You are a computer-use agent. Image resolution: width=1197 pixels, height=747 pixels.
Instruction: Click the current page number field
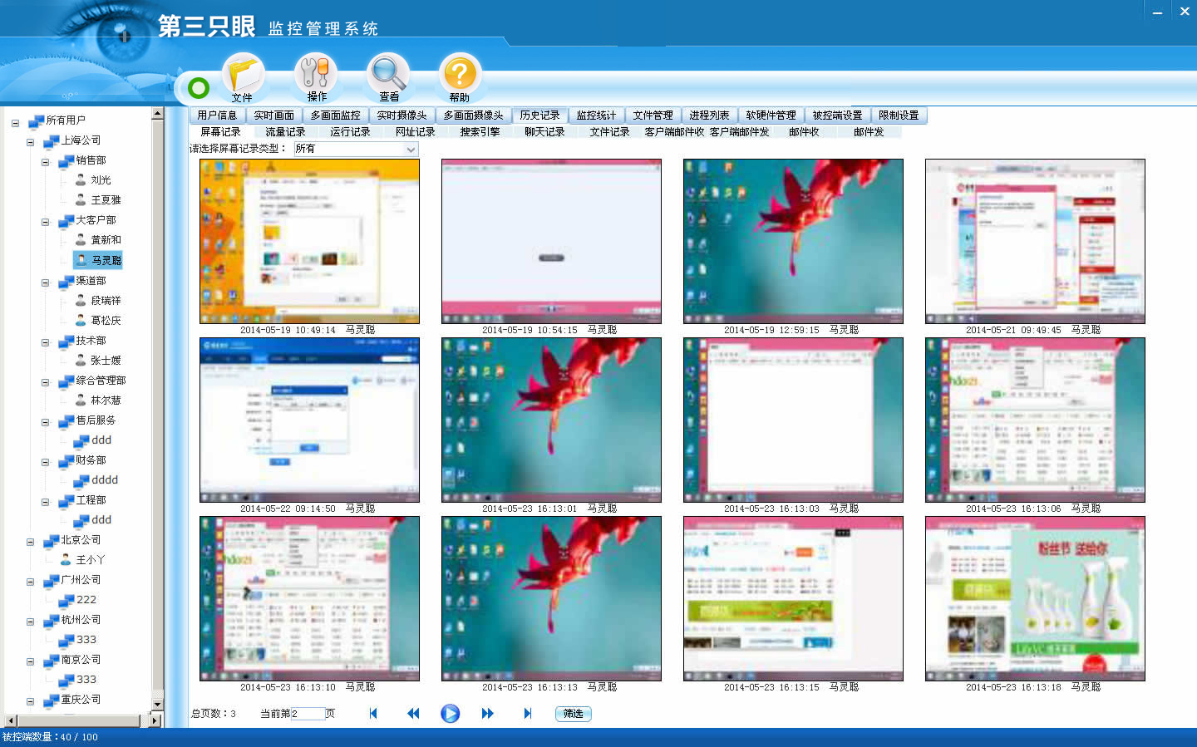pyautogui.click(x=307, y=713)
